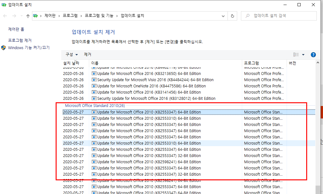323x194 pixels.
Task: Go up one level with the Up arrow
Action: pyautogui.click(x=28, y=16)
